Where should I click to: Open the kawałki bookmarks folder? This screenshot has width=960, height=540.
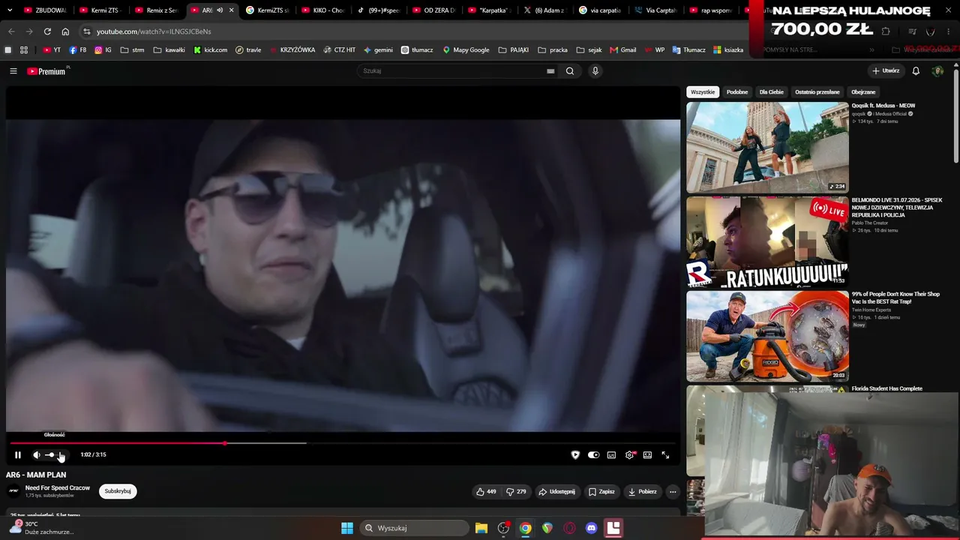click(x=169, y=50)
